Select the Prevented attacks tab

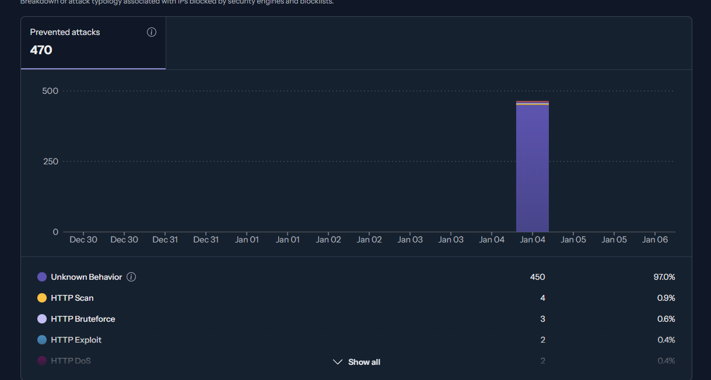pyautogui.click(x=93, y=43)
